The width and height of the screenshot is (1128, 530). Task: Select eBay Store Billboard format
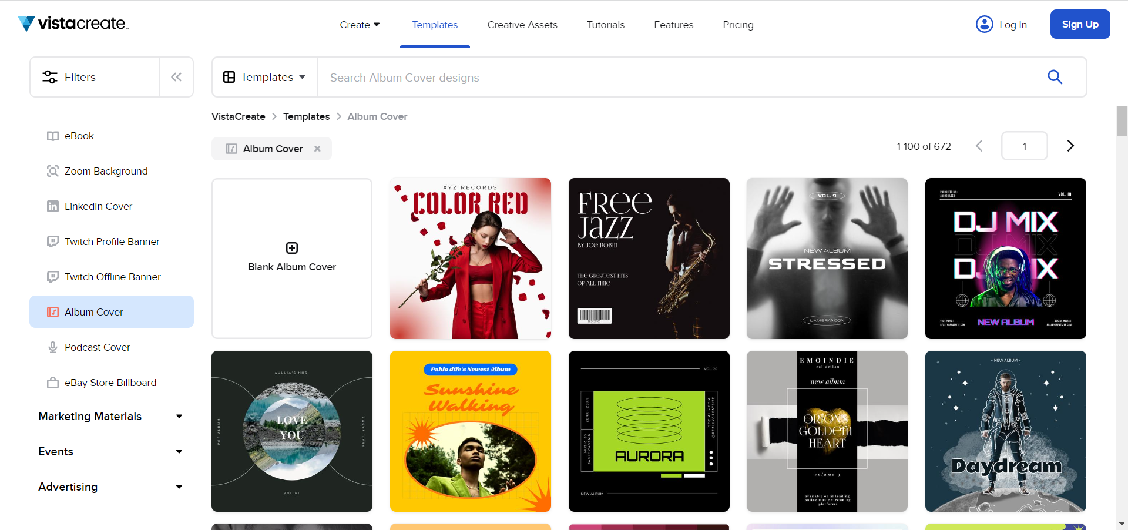(112, 383)
